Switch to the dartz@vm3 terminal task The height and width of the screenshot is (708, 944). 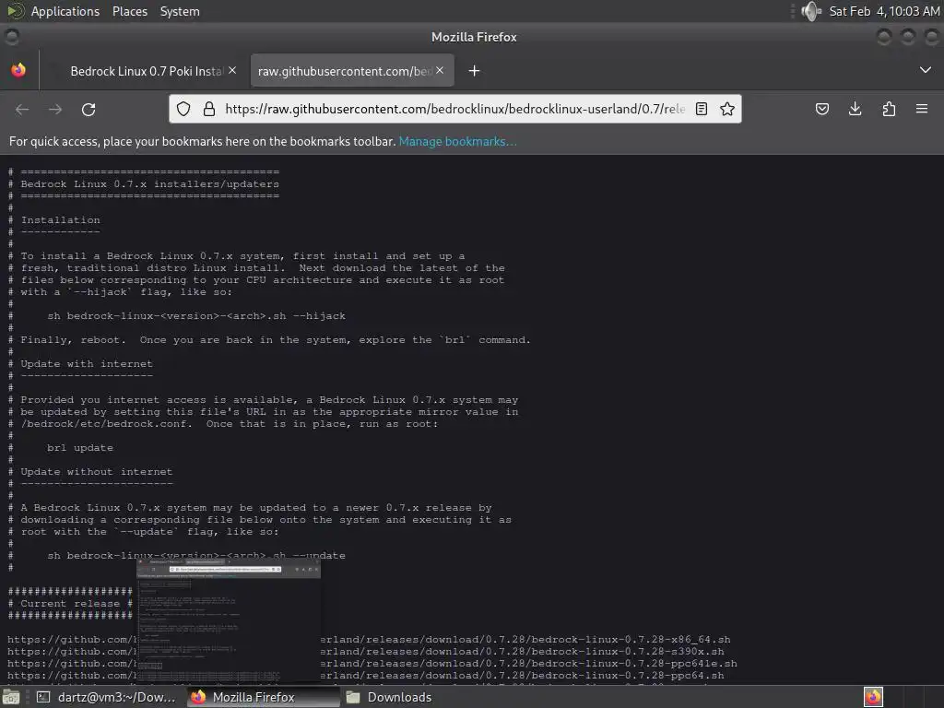[107, 697]
